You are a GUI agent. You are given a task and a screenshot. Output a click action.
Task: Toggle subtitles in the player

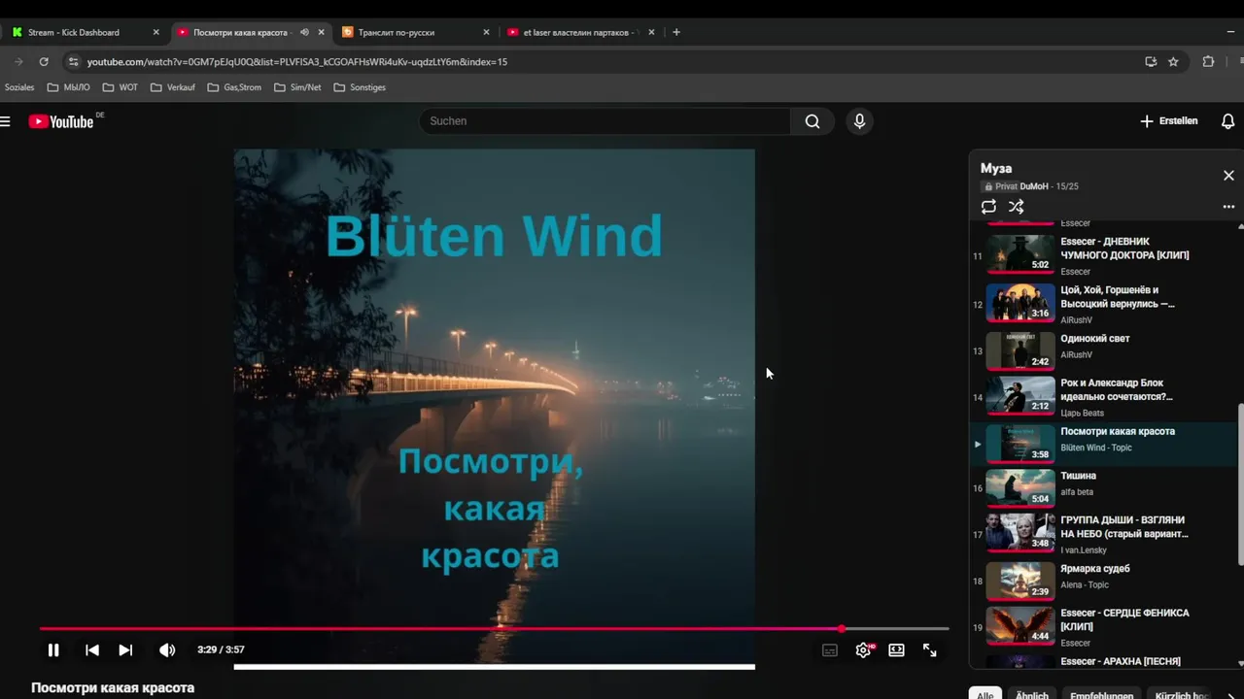point(830,650)
